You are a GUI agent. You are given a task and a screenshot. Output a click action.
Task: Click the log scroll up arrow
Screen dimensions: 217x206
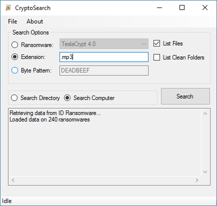click(x=205, y=113)
